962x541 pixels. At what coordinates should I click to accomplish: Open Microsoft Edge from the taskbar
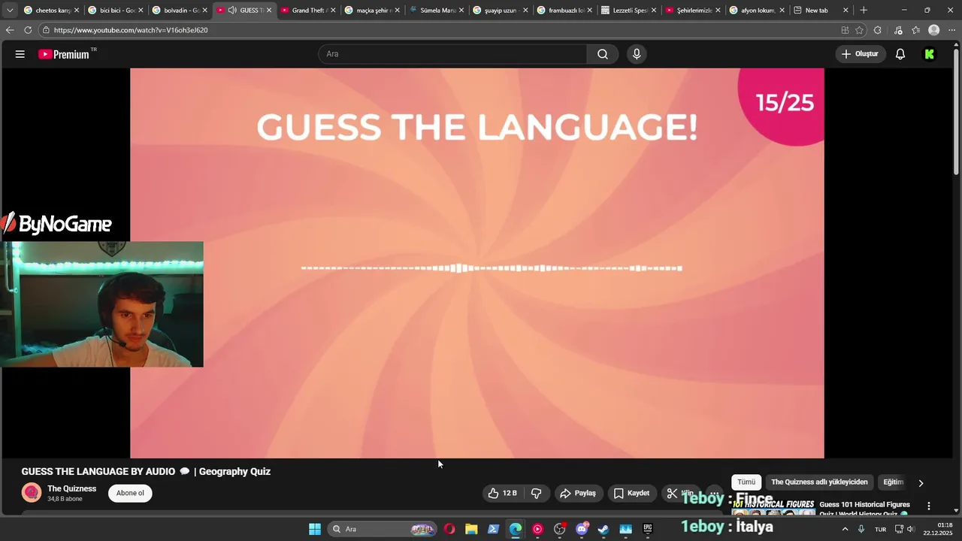(x=516, y=529)
